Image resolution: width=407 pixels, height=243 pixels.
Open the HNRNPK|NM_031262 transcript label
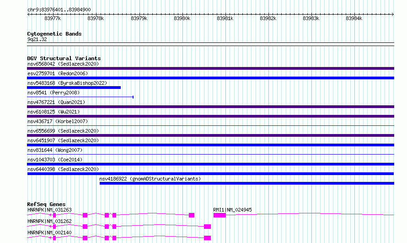pyautogui.click(x=49, y=221)
